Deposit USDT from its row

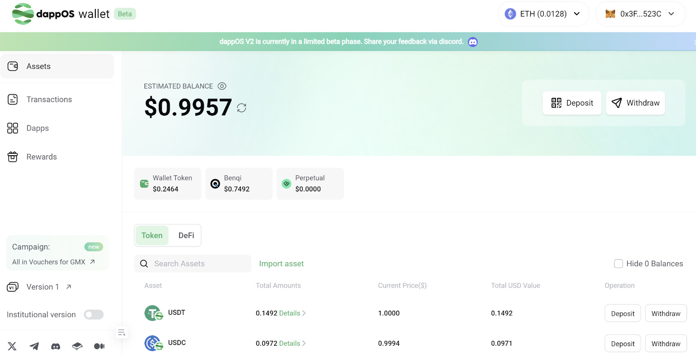click(623, 313)
